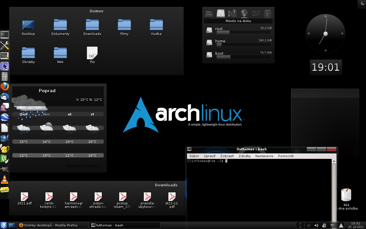The height and width of the screenshot is (229, 366).
Task: Switch to Snímky desktopů Firefox taskbar window
Action: coord(52,225)
